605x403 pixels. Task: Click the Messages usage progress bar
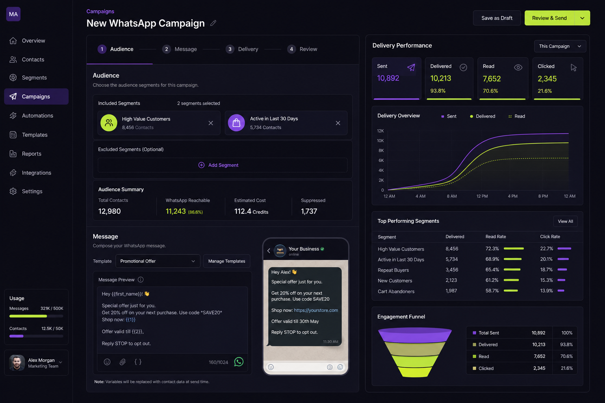coord(36,316)
